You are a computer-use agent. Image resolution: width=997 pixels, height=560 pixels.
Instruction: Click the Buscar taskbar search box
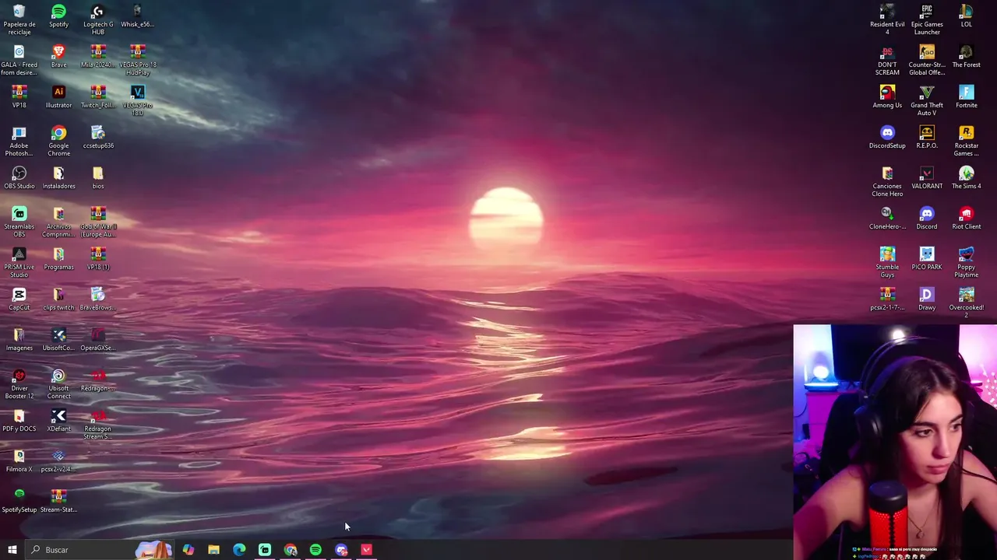(x=98, y=550)
